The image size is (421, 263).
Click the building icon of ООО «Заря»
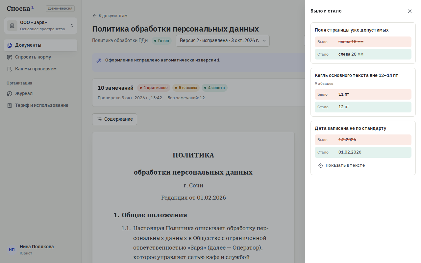click(x=12, y=26)
